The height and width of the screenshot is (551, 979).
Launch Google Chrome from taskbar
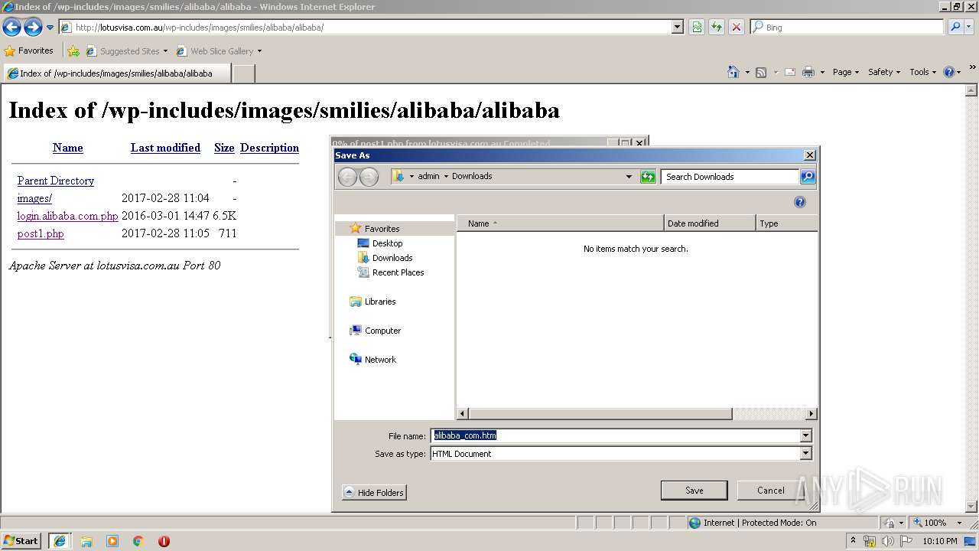click(x=138, y=541)
